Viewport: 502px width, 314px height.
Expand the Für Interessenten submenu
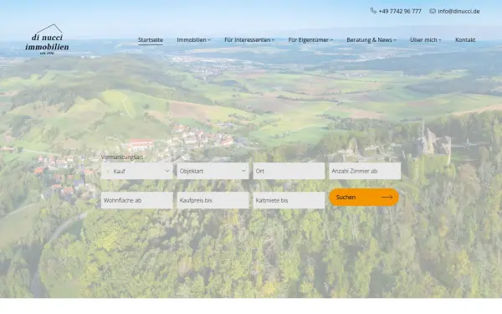pyautogui.click(x=249, y=39)
